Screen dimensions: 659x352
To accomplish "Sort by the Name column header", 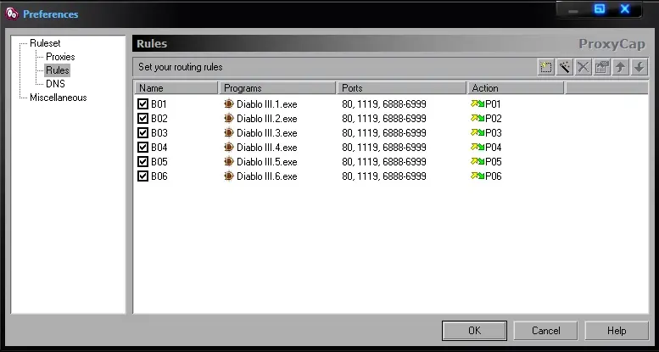I will click(176, 88).
